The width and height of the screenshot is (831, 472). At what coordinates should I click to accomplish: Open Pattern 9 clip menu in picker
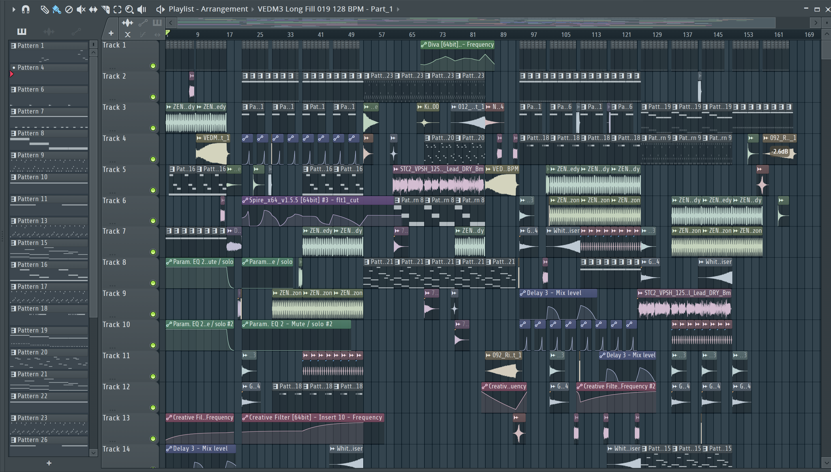tap(13, 155)
